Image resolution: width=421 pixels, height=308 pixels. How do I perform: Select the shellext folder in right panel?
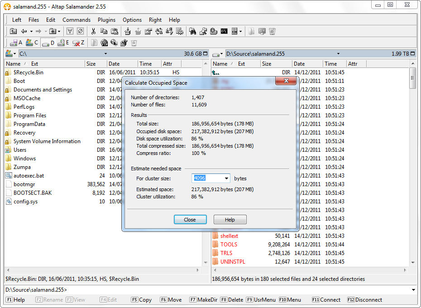[x=229, y=236]
